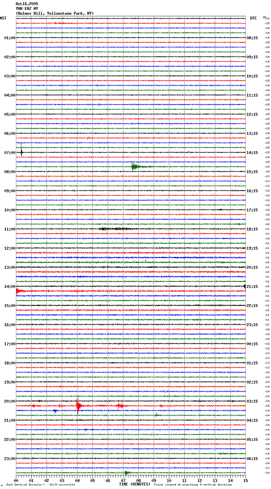The height and width of the screenshot is (489, 271).
Task: Click large red seismic event after 20:00
Action: (78, 406)
